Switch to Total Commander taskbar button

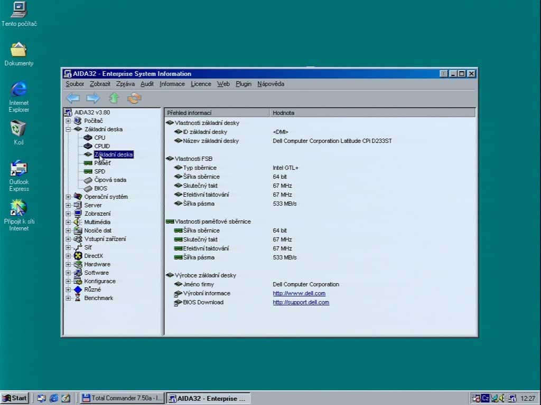pyautogui.click(x=123, y=398)
